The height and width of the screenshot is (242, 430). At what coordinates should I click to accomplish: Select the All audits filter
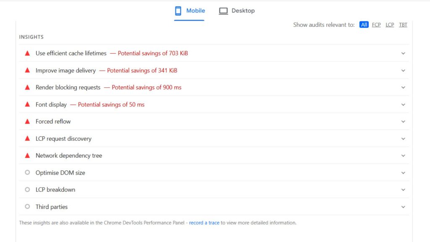coord(364,25)
